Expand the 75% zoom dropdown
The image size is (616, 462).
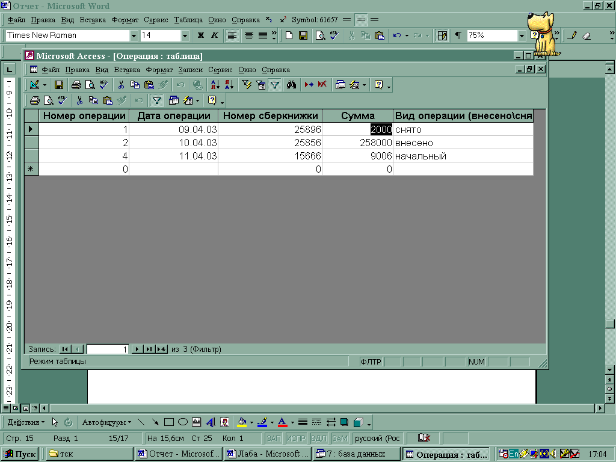[x=522, y=35]
